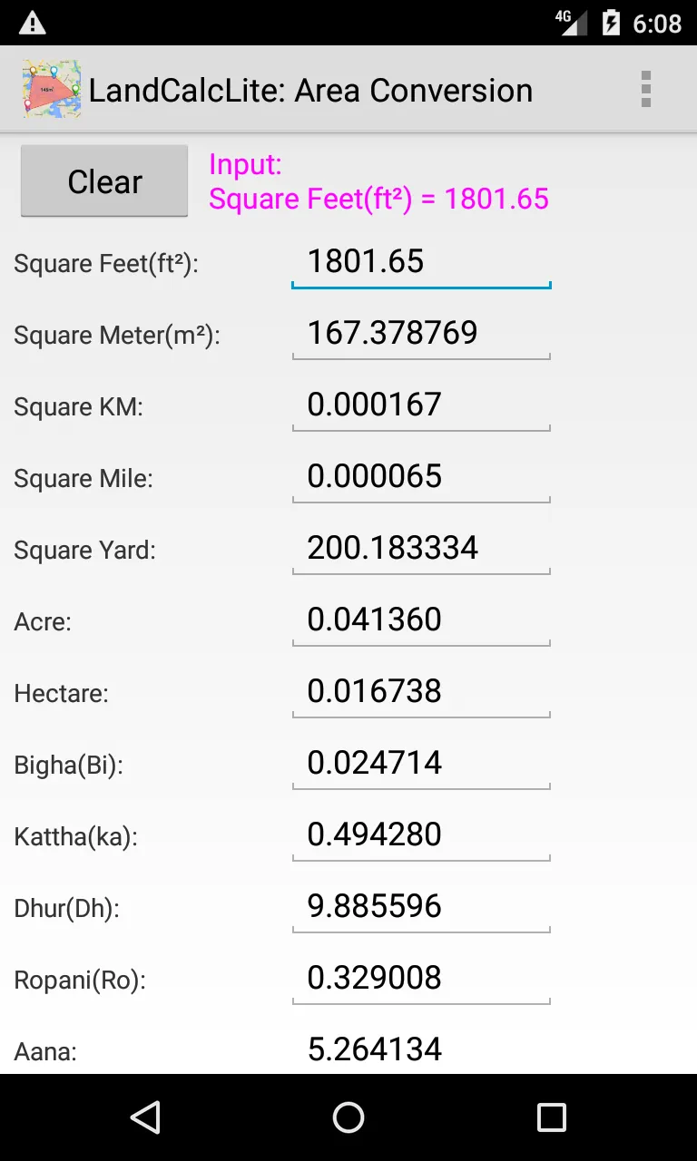Tap the 6:08 clock in status bar
This screenshot has height=1161, width=697.
click(657, 24)
